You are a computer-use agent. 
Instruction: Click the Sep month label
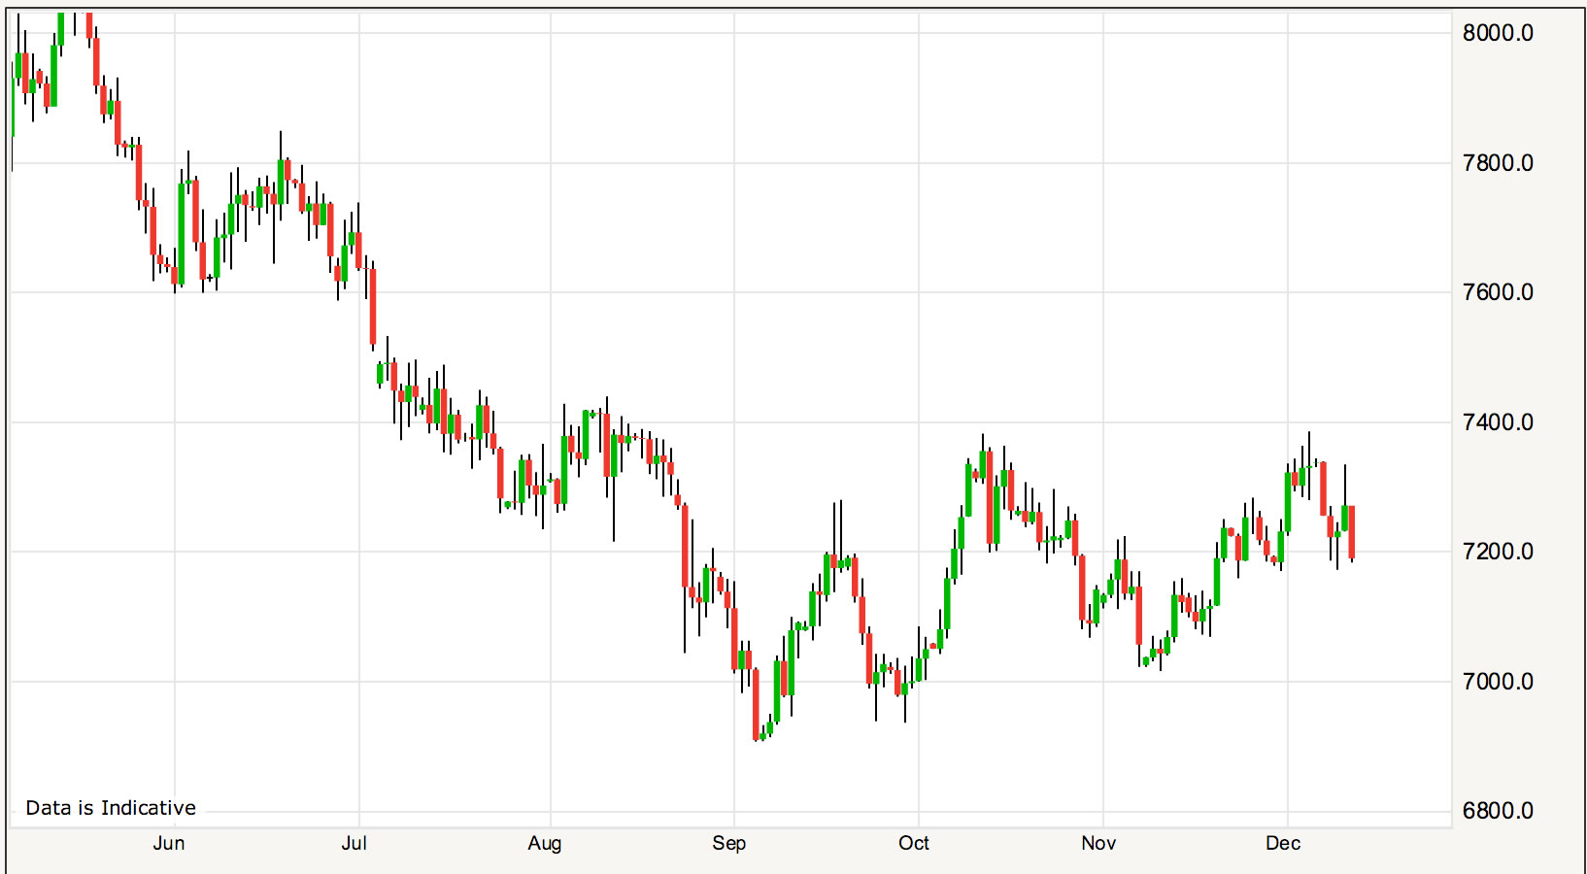[728, 843]
